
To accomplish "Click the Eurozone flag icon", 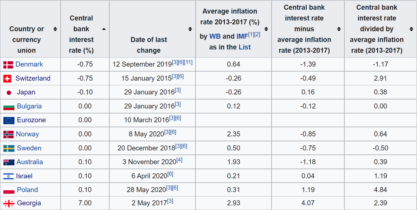I will pos(9,120).
